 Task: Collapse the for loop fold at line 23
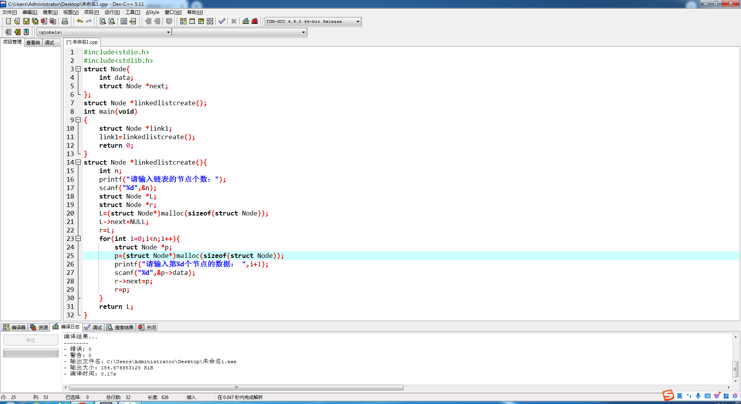78,239
